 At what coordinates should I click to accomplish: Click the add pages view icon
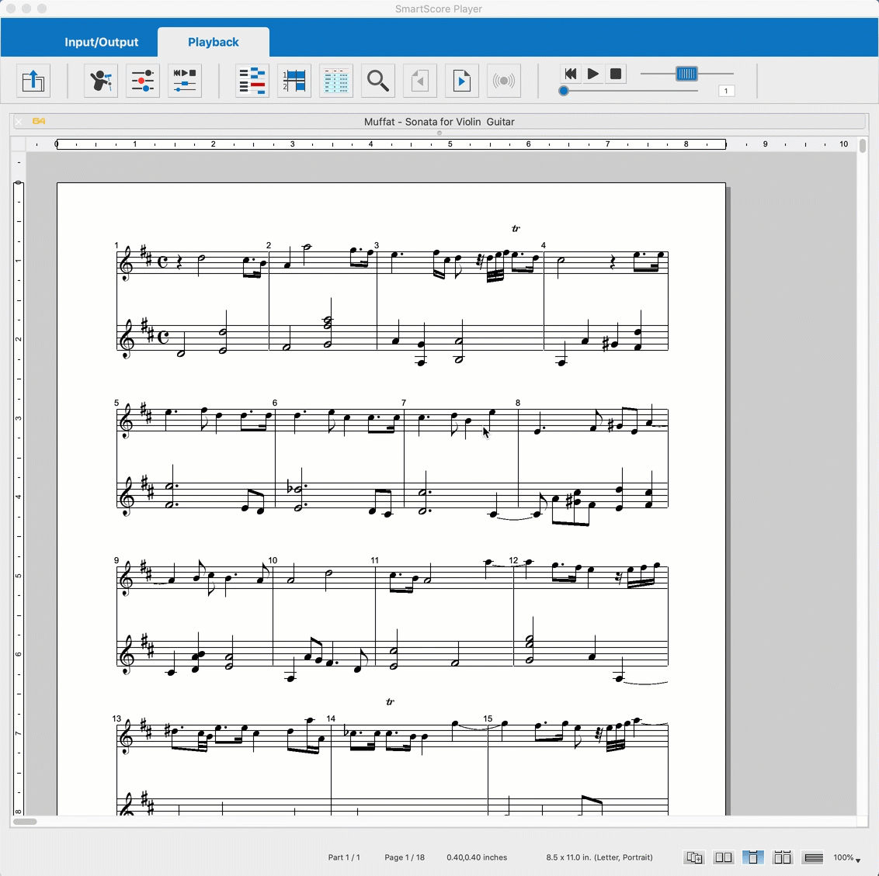click(x=694, y=857)
